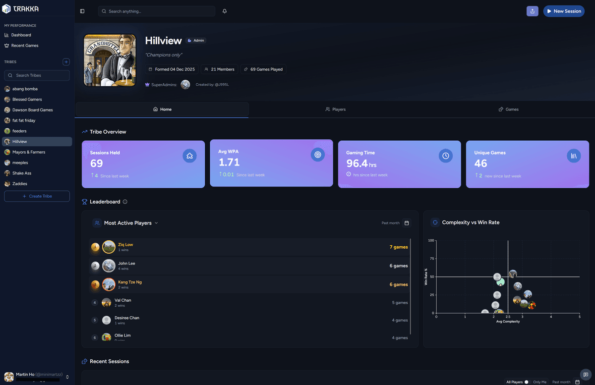The height and width of the screenshot is (385, 595).
Task: Click the 21 Members badge
Action: coord(219,69)
